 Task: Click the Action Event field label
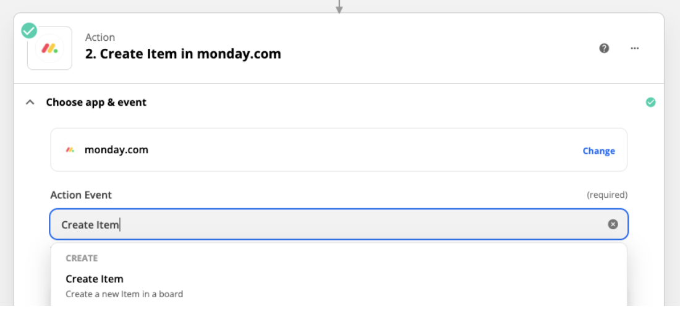81,195
